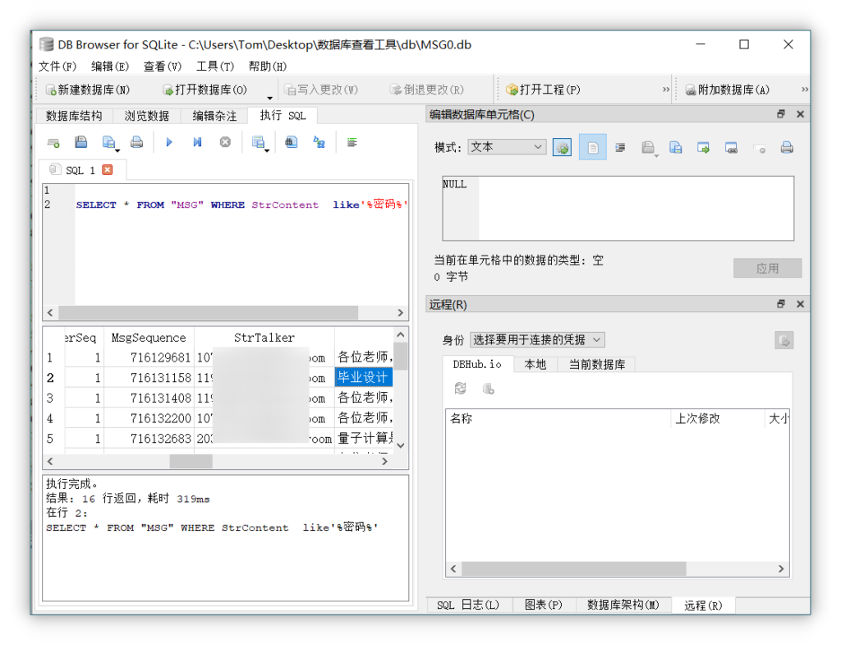
Task: Open find in SQL editor binoculars icon
Action: [292, 142]
